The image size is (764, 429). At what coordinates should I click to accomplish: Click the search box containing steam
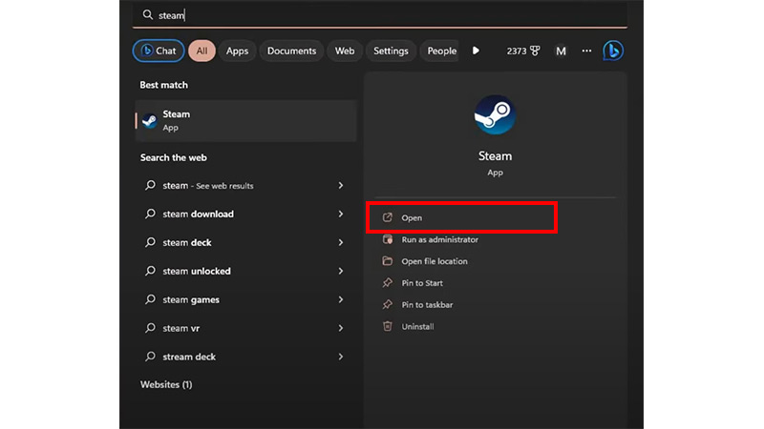[x=380, y=15]
